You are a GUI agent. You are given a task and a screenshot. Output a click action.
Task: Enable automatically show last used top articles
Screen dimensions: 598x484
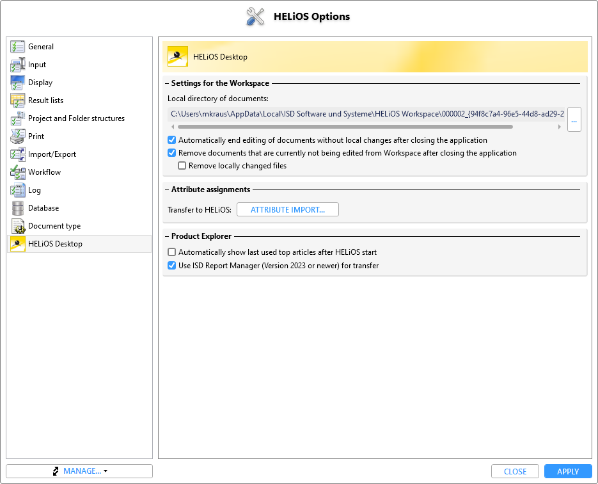click(x=172, y=252)
